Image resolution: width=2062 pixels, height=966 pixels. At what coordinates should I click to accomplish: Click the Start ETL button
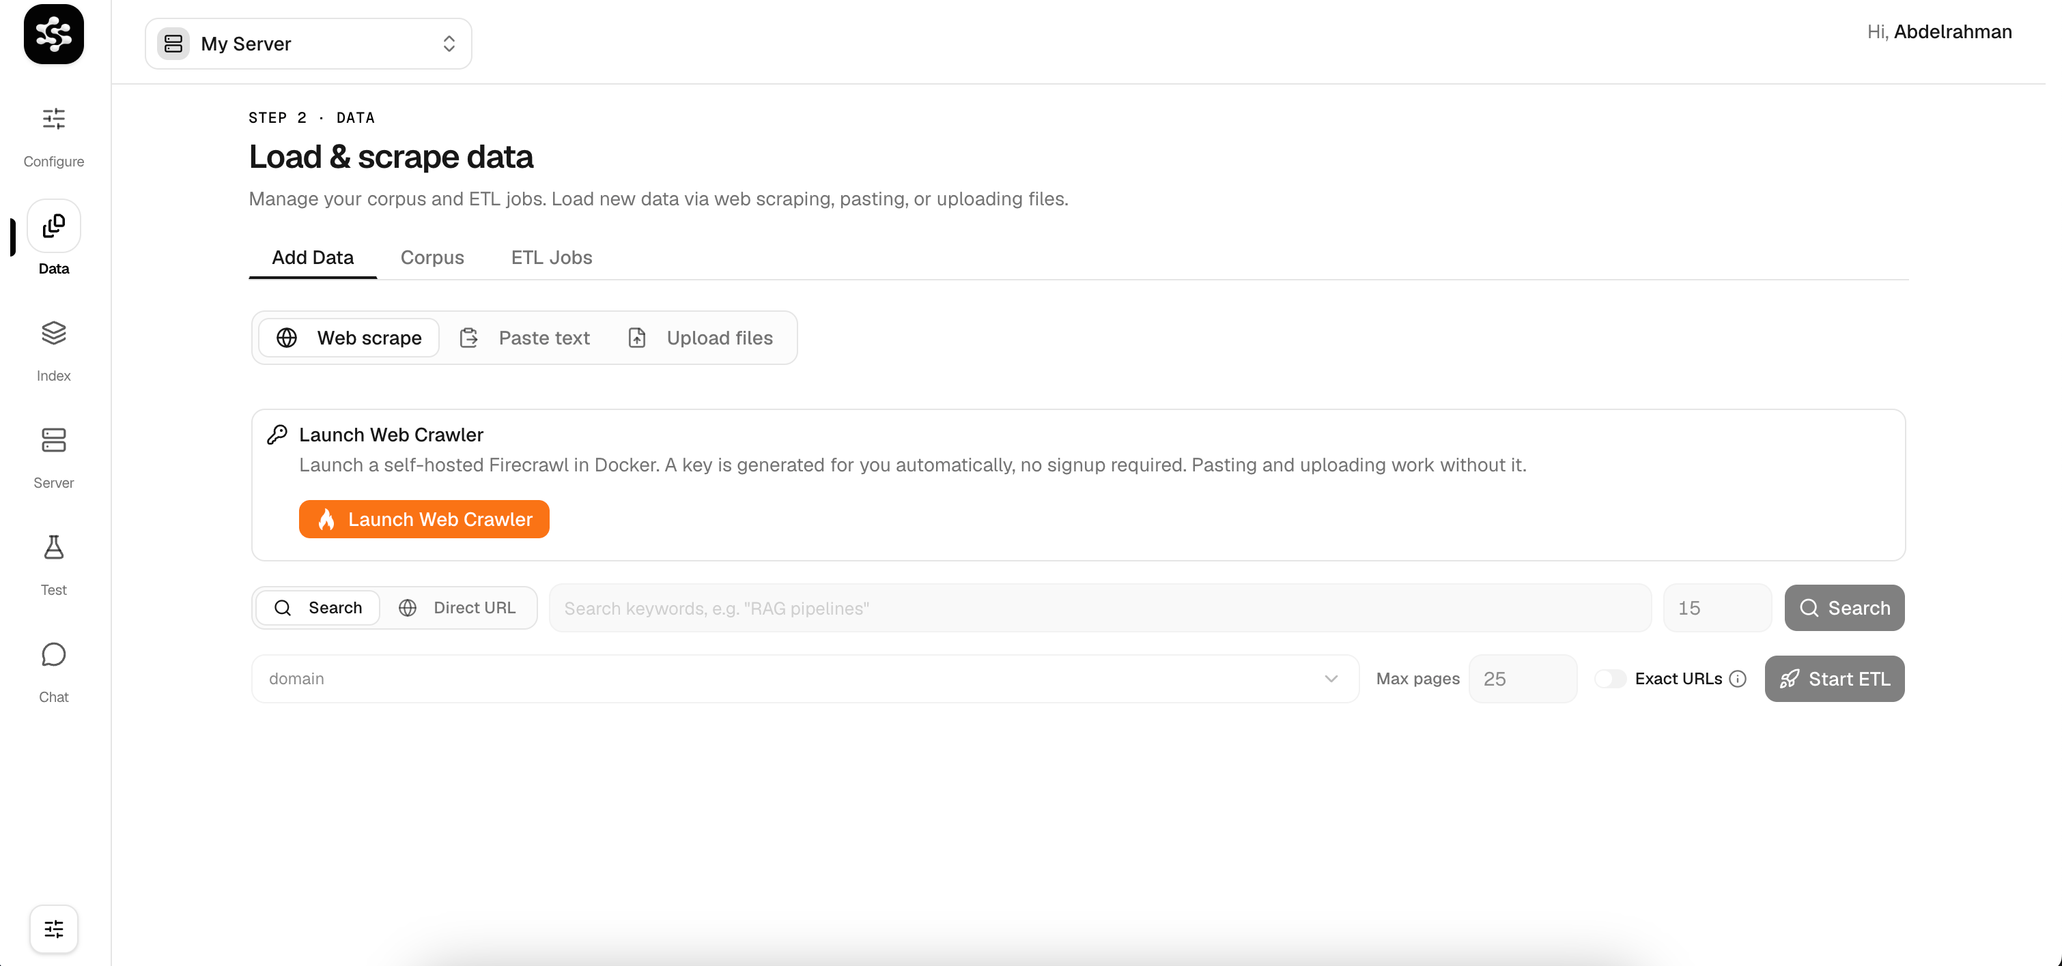point(1835,679)
